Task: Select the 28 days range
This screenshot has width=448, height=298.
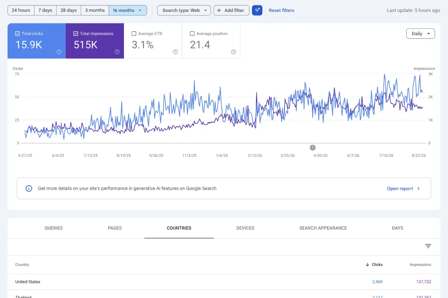Action: pos(69,10)
